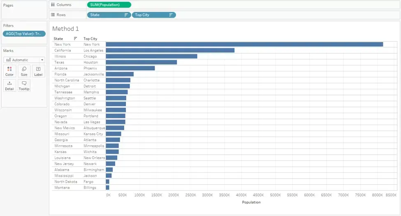This screenshot has height=216, width=401.
Task: Open the Automatic mark type dropdown
Action: pyautogui.click(x=24, y=60)
